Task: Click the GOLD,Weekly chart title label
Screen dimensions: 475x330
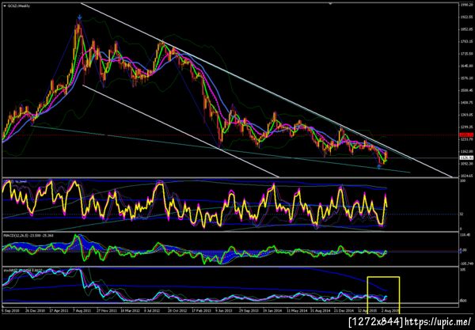Action: tap(19, 6)
